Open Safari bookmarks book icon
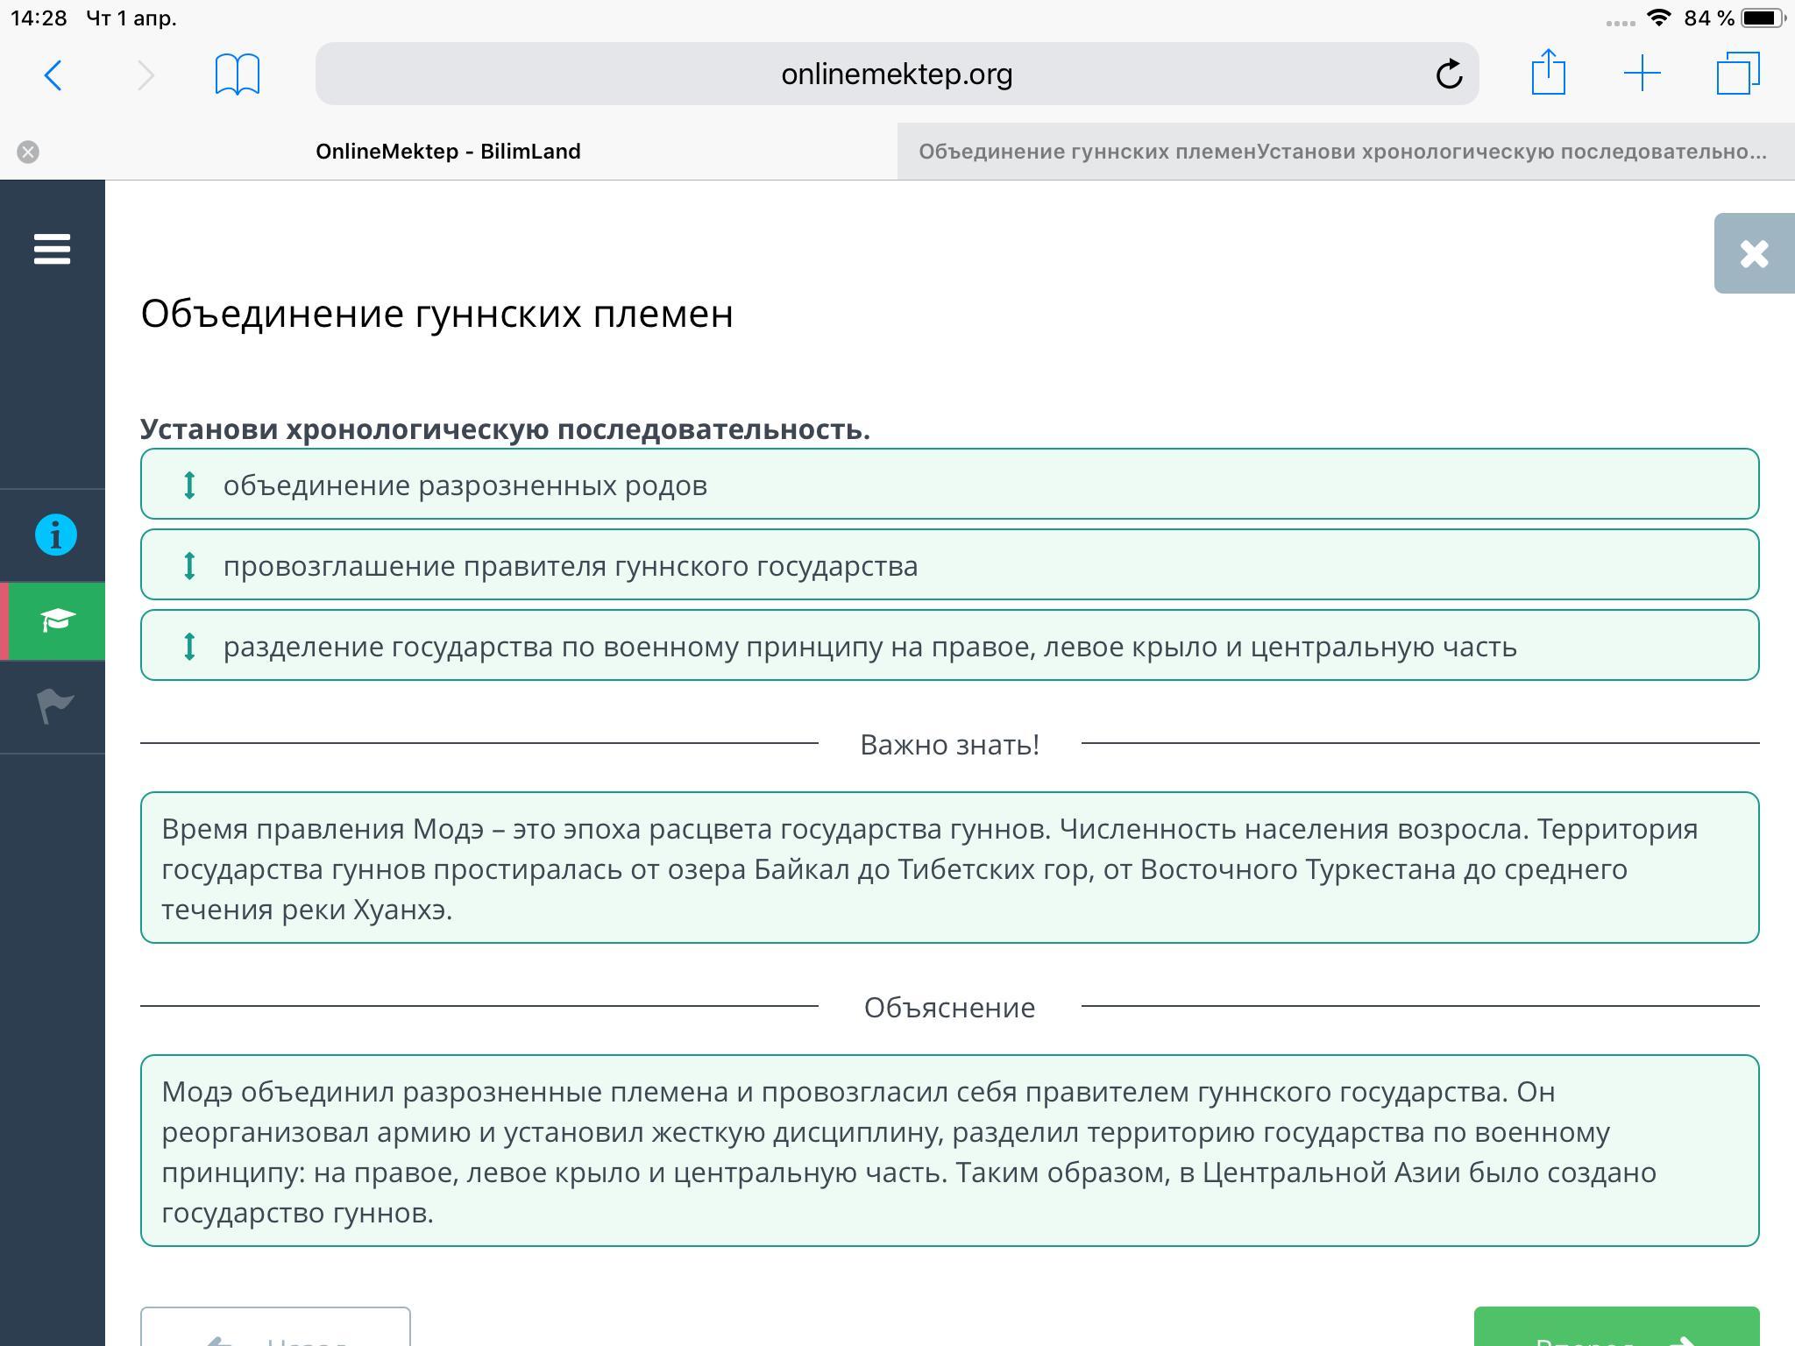Viewport: 1795px width, 1346px height. [237, 74]
